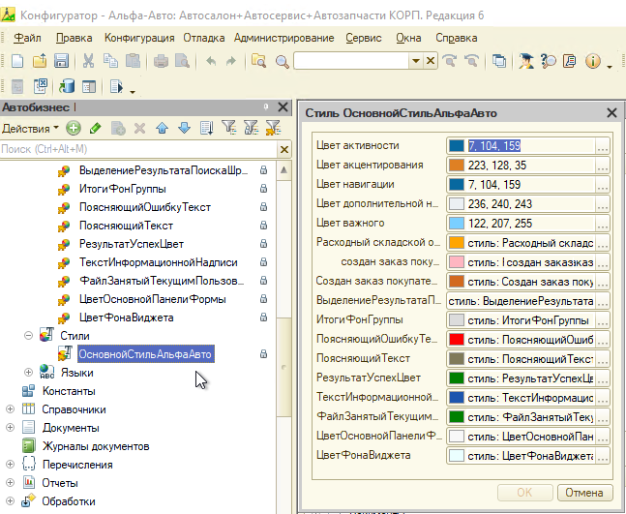Clear the toolbar search combo box

pyautogui.click(x=431, y=61)
